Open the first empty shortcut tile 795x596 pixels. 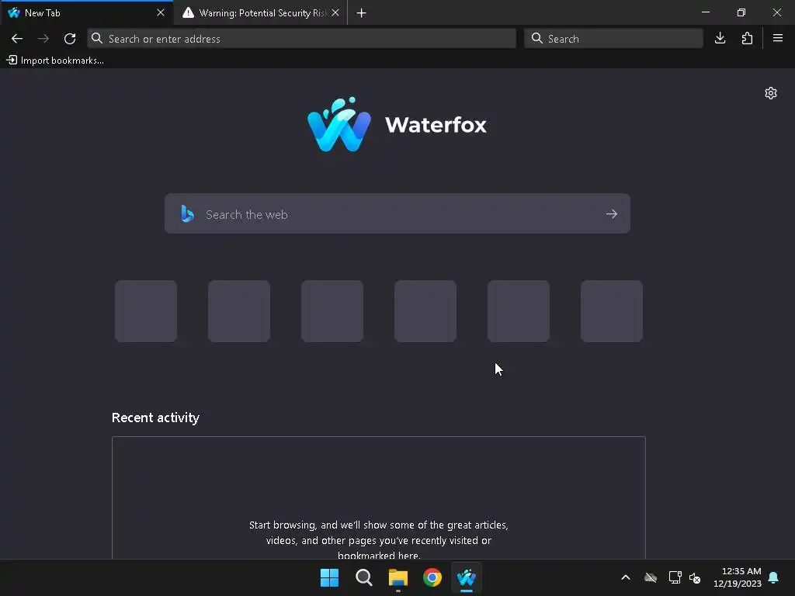point(146,311)
